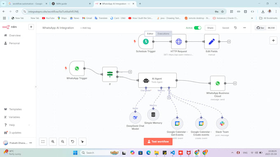Add node after Edit Fields output
Image resolution: width=280 pixels, height=157 pixels.
click(x=229, y=41)
